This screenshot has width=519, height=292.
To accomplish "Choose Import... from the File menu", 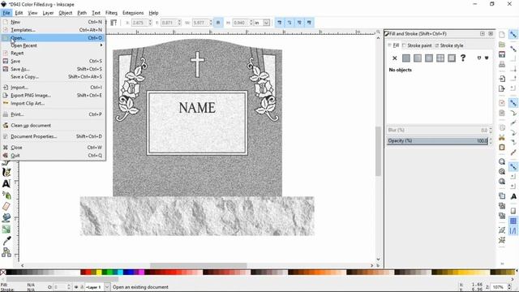I will 53,88.
